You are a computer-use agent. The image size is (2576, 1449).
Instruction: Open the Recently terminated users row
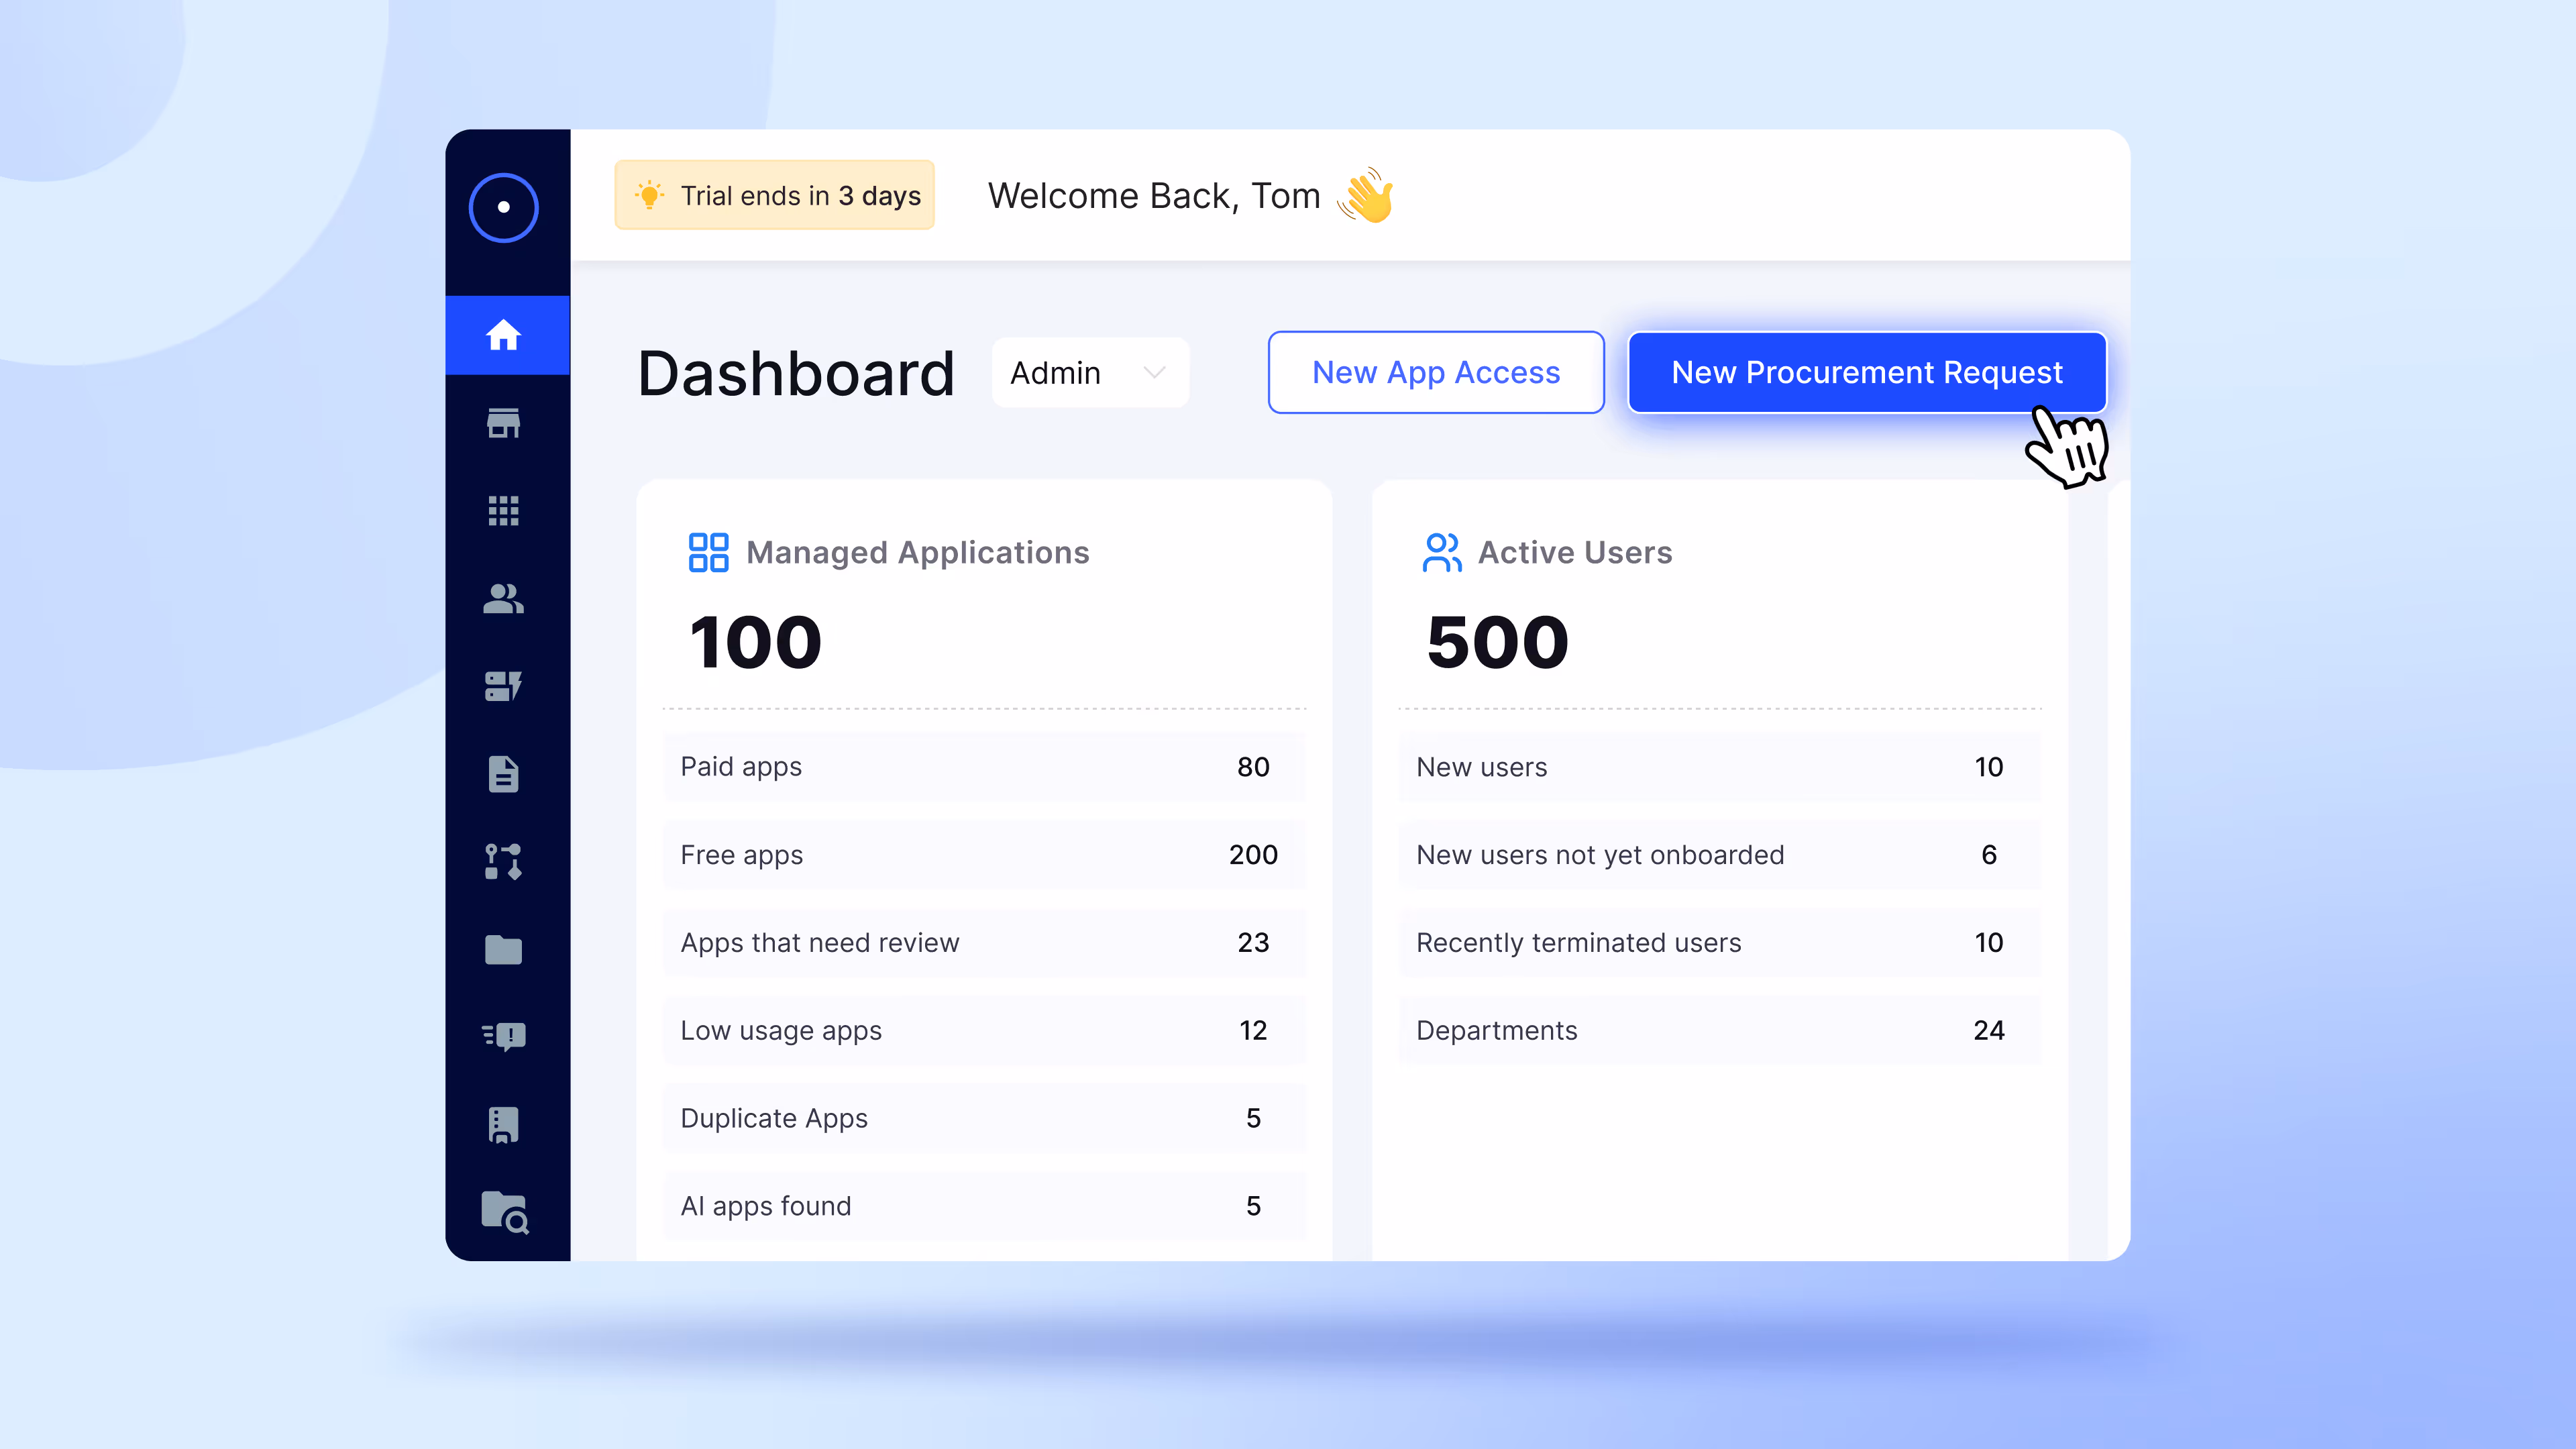pyautogui.click(x=1719, y=943)
